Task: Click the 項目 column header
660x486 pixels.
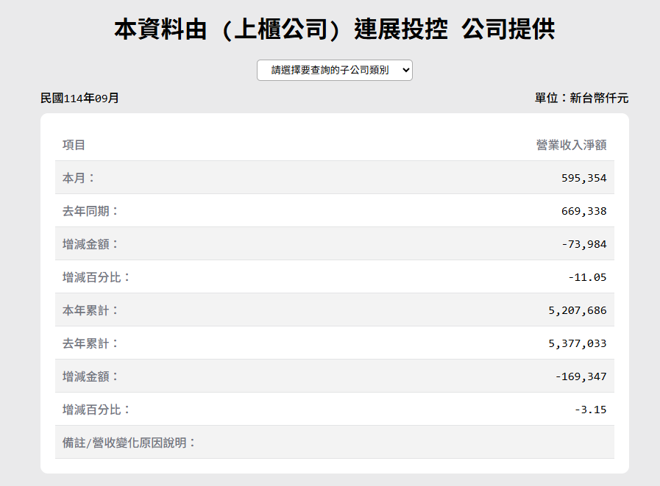Action: pos(74,145)
